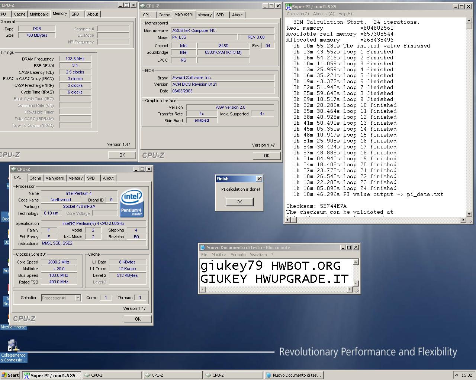Click the memory Size value 768 MBytes
476x380 pixels.
point(37,35)
